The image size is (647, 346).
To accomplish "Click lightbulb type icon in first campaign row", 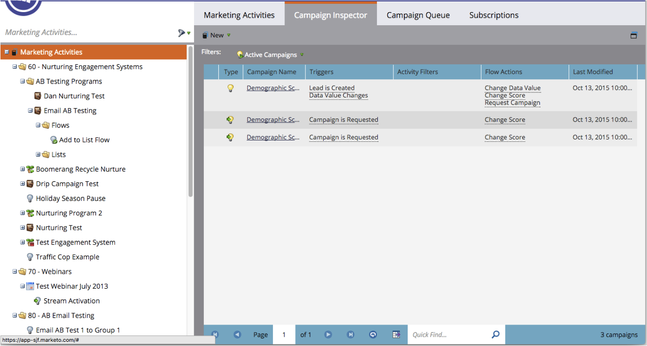I will pos(230,88).
